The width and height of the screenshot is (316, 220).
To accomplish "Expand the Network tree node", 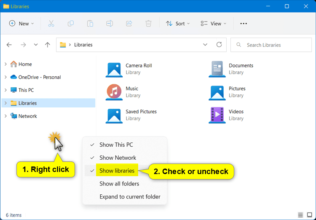I will click(5, 116).
